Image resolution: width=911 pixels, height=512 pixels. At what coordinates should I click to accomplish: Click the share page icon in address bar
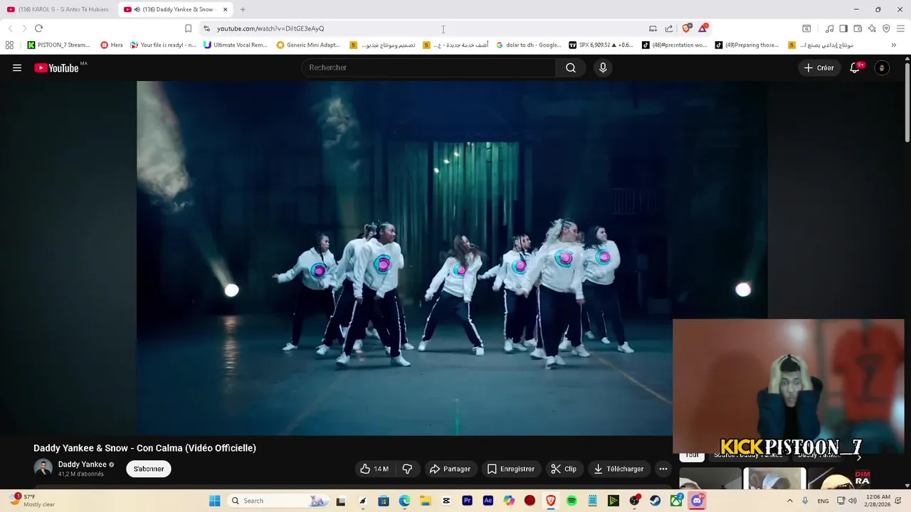(669, 28)
